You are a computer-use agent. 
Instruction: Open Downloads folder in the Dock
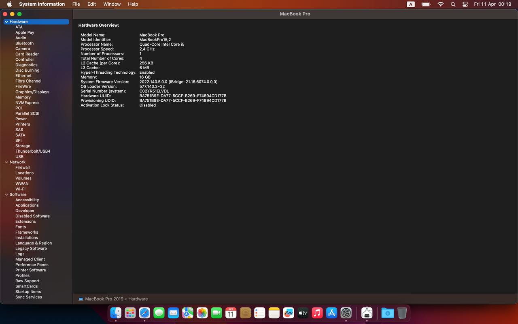pyautogui.click(x=387, y=313)
